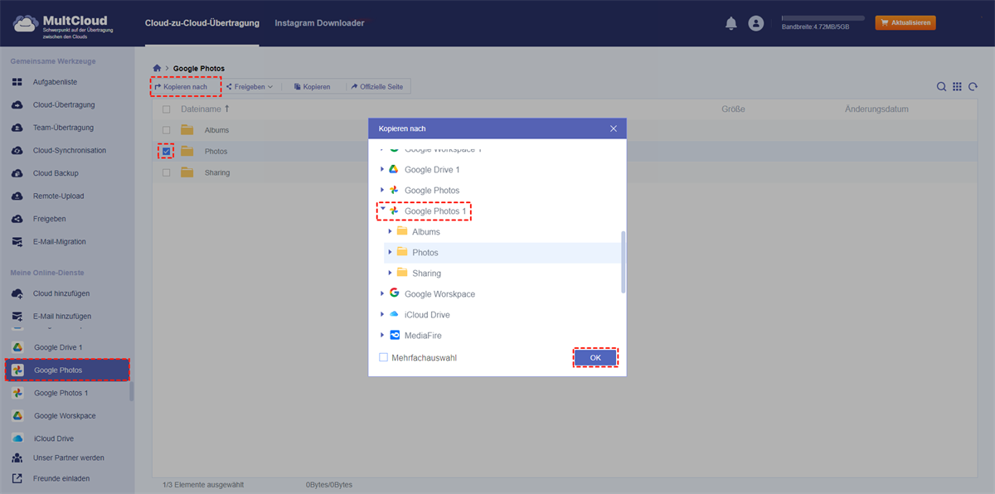Check the Sharing folder checkbox
Image resolution: width=995 pixels, height=494 pixels.
tap(166, 173)
